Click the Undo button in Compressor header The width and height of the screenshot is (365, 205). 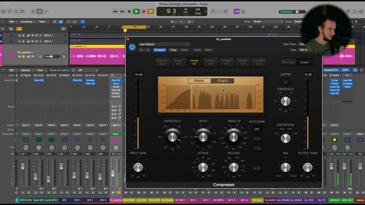coord(197,50)
